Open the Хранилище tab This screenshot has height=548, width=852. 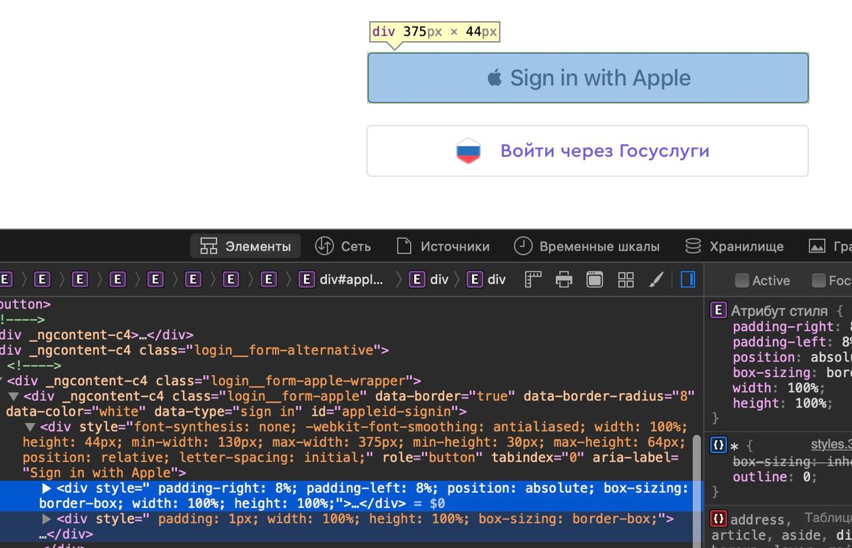pyautogui.click(x=734, y=246)
